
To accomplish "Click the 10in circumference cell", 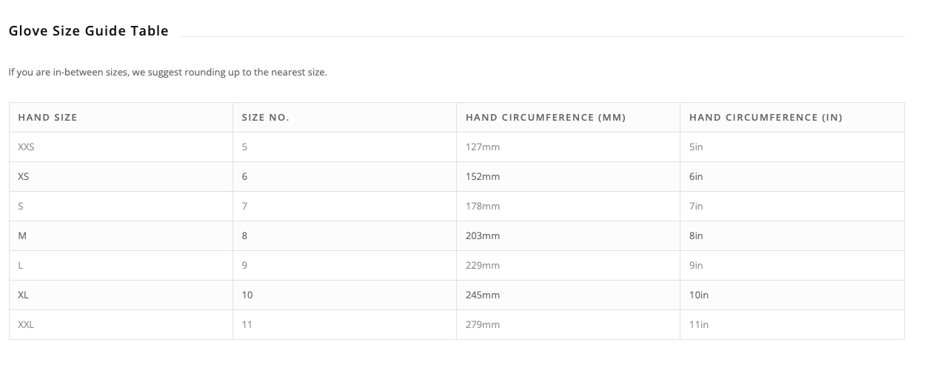I will pos(699,295).
